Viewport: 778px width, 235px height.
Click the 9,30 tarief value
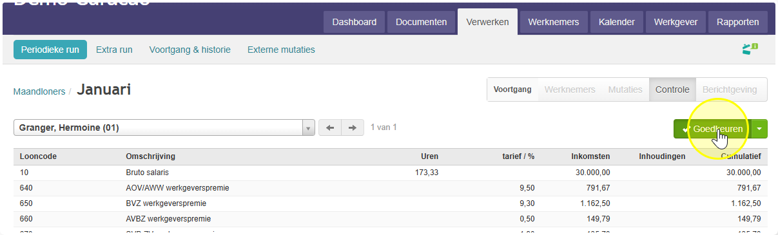pos(527,203)
